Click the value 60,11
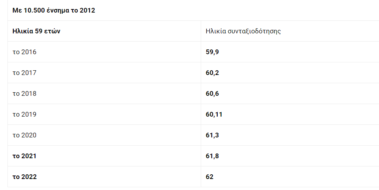The width and height of the screenshot is (379, 190). tap(214, 114)
